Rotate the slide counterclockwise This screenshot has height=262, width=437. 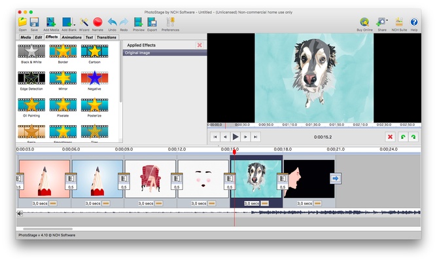(x=403, y=137)
